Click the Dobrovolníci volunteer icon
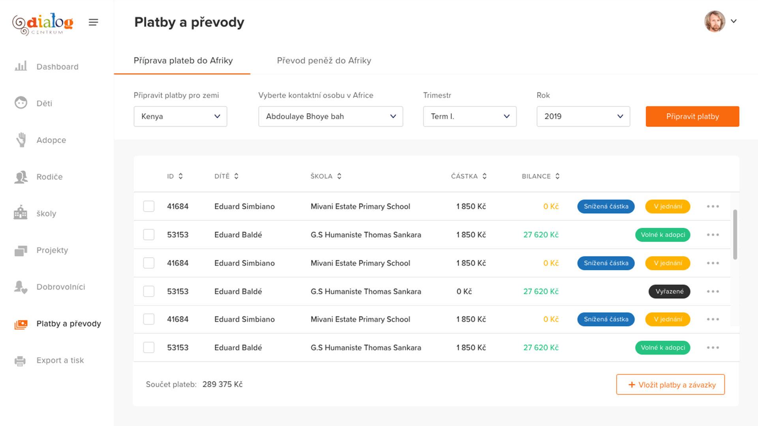758x426 pixels. (21, 287)
